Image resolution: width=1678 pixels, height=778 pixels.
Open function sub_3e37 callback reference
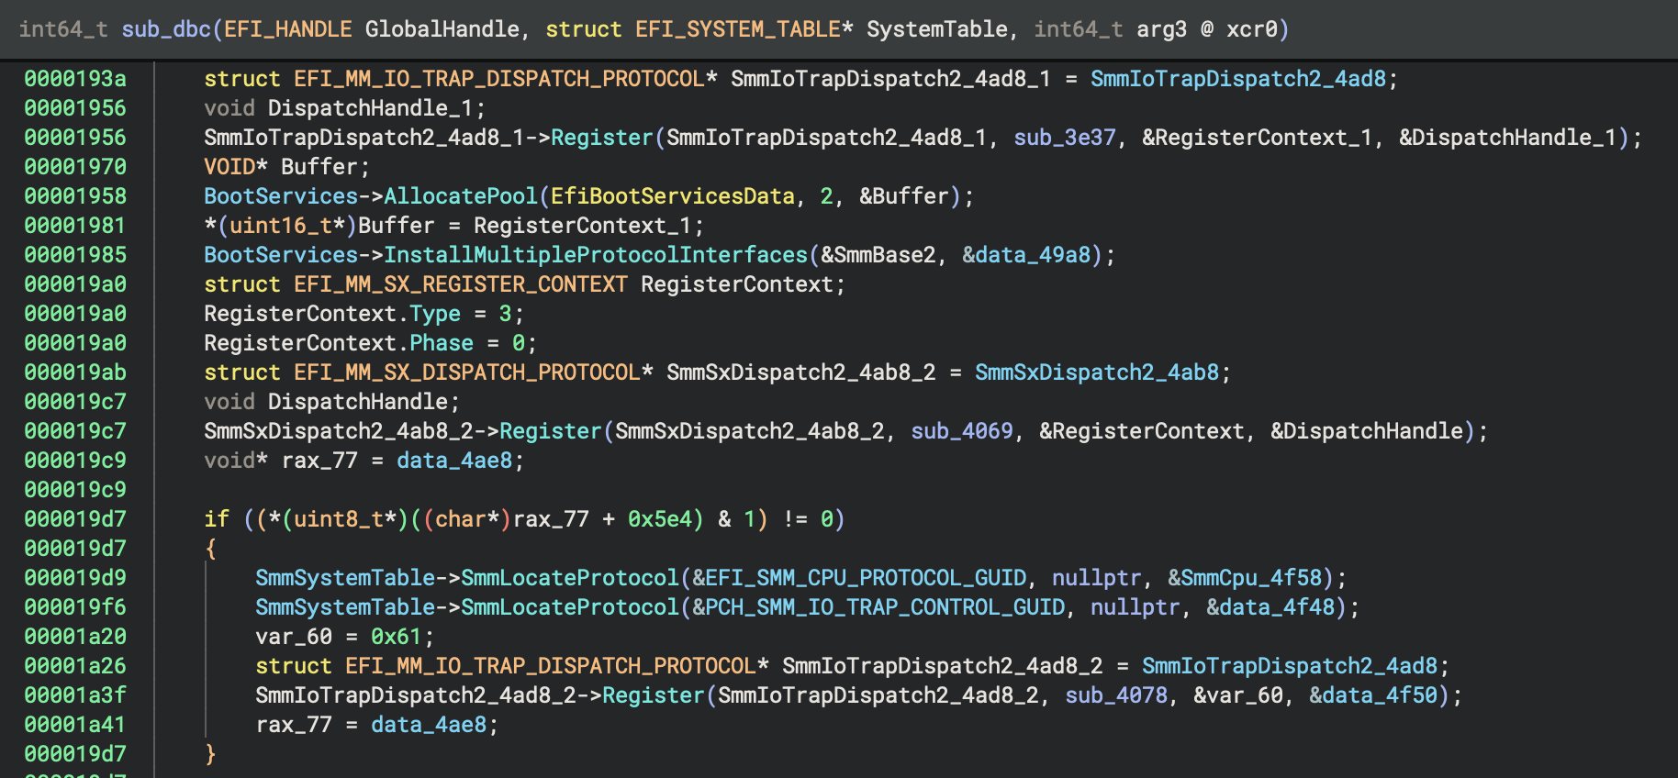(1065, 138)
